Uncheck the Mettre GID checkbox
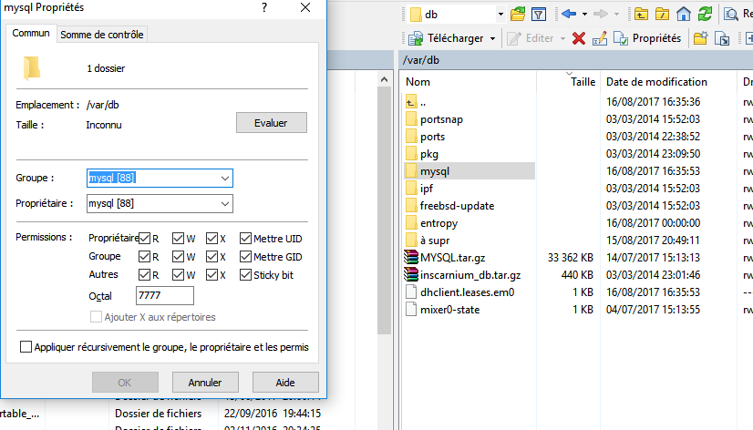Image resolution: width=753 pixels, height=430 pixels. tap(245, 256)
